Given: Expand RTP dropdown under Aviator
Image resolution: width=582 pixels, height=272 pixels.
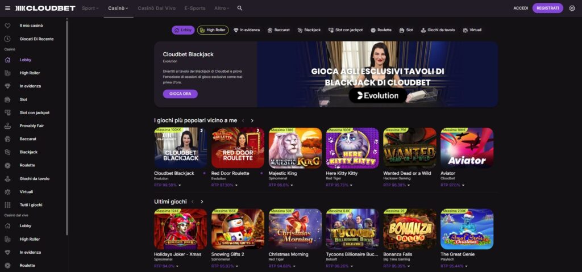Looking at the screenshot, I should coord(463,185).
